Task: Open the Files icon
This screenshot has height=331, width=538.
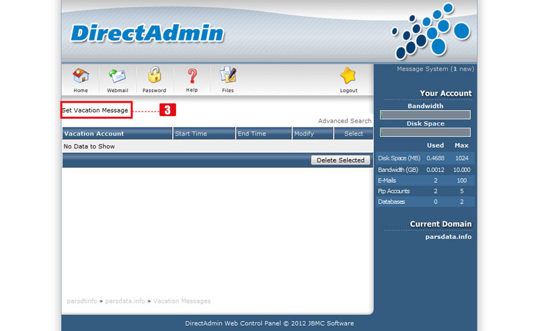Action: [228, 75]
